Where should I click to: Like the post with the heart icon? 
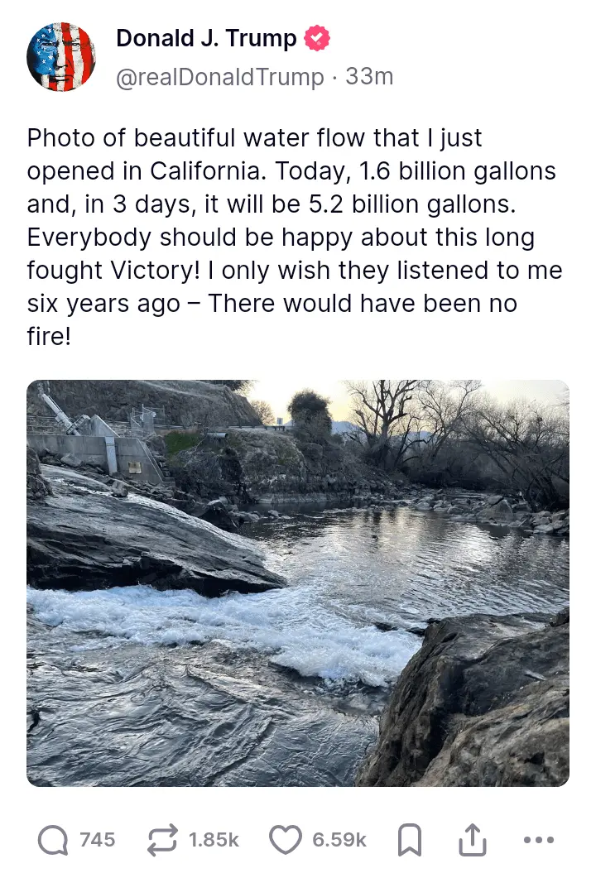click(286, 840)
